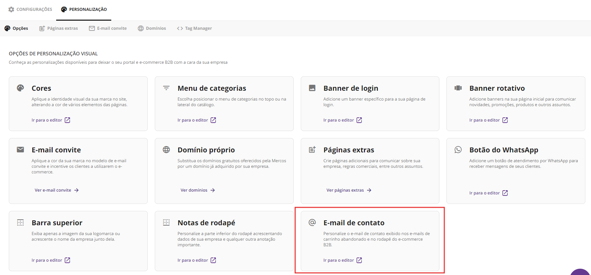Follow 'Ir para o editor' under E-mail de contato
Screen dimensions: 591x275
343,260
